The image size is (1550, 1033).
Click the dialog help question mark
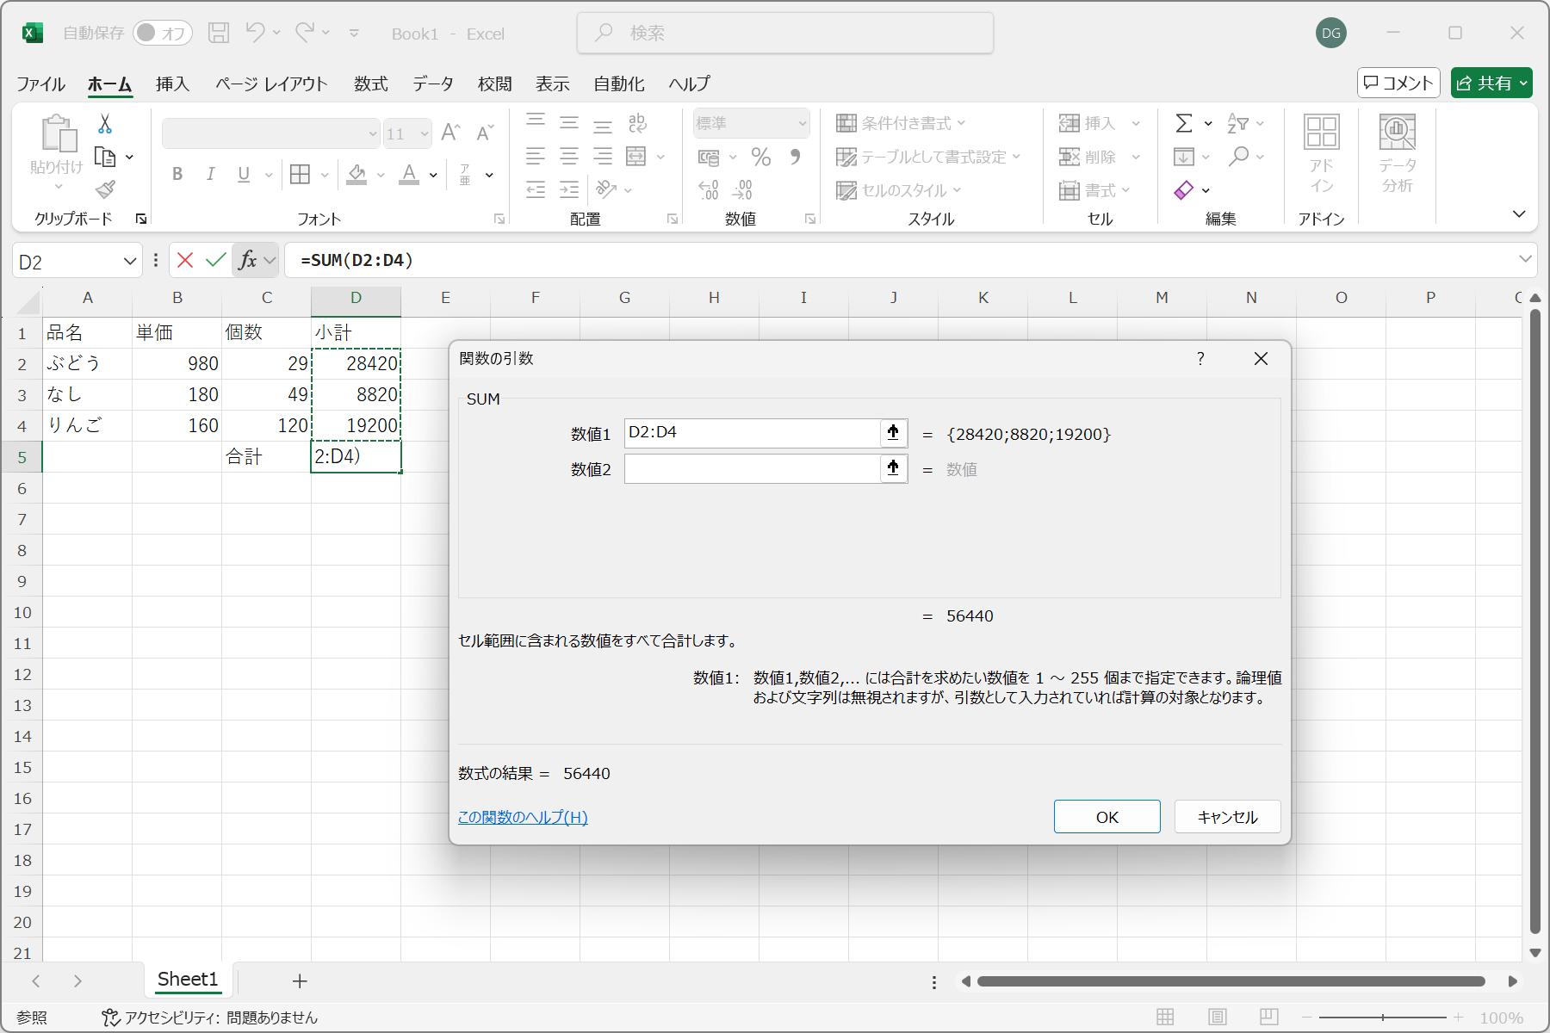pos(1200,358)
